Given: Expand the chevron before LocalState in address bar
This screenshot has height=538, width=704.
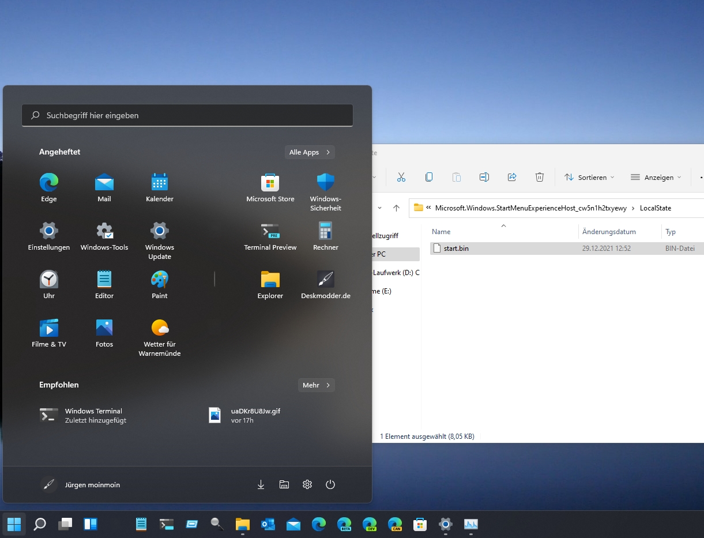Looking at the screenshot, I should point(633,208).
